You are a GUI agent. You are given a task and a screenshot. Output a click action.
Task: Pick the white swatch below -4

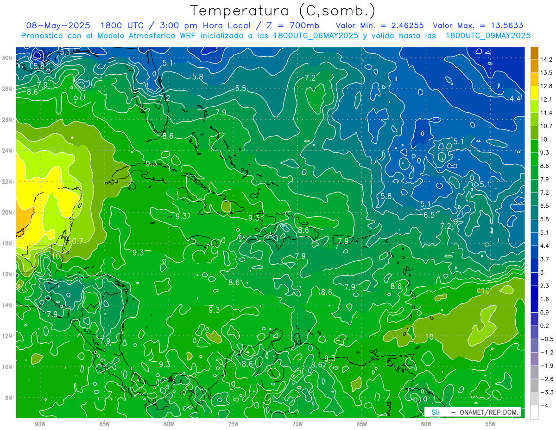point(534,412)
